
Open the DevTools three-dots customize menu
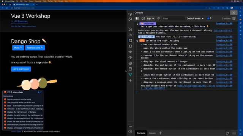130,127
